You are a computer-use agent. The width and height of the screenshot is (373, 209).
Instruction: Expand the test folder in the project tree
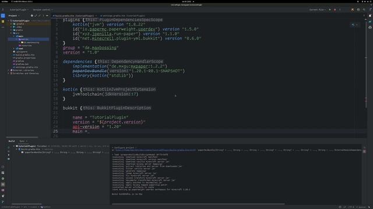click(x=14, y=49)
